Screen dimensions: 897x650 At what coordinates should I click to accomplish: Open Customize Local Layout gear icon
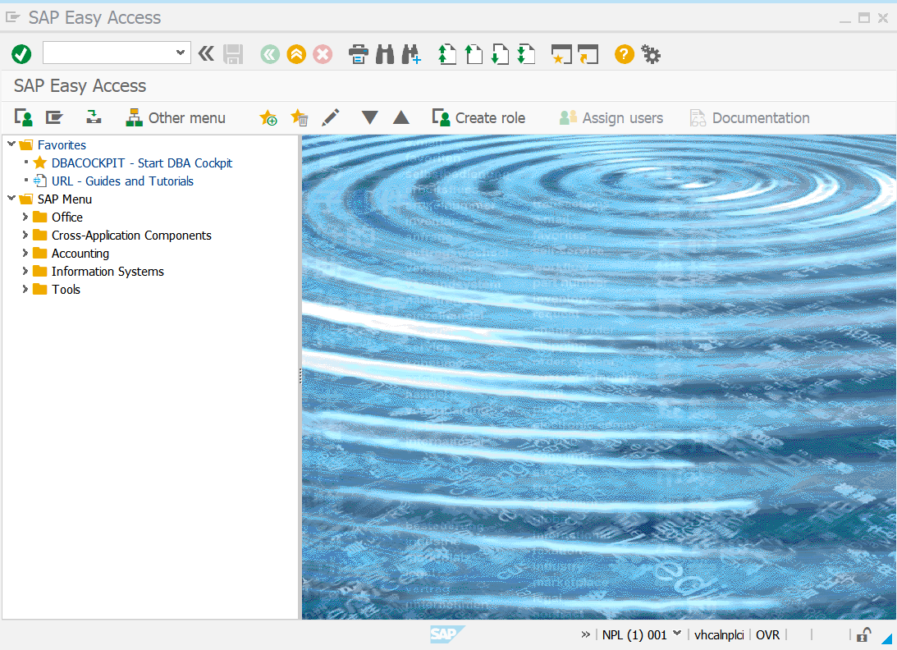click(651, 54)
